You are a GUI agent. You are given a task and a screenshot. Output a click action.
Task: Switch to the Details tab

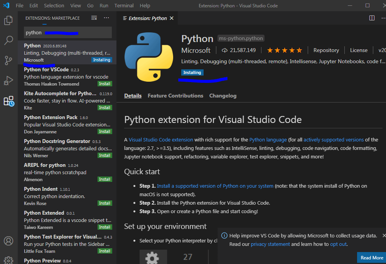133,96
